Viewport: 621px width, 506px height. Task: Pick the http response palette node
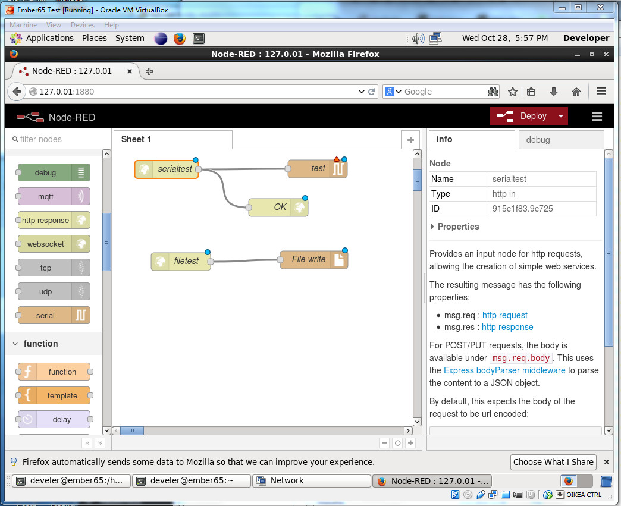54,220
